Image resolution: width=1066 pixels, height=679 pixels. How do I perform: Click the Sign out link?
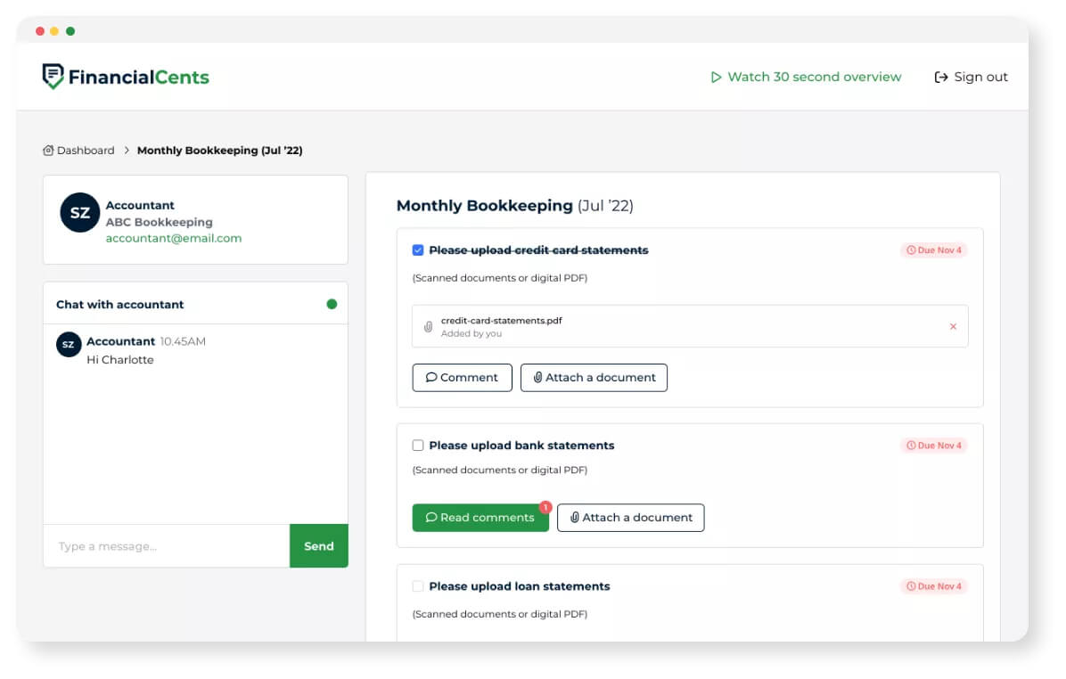click(971, 77)
